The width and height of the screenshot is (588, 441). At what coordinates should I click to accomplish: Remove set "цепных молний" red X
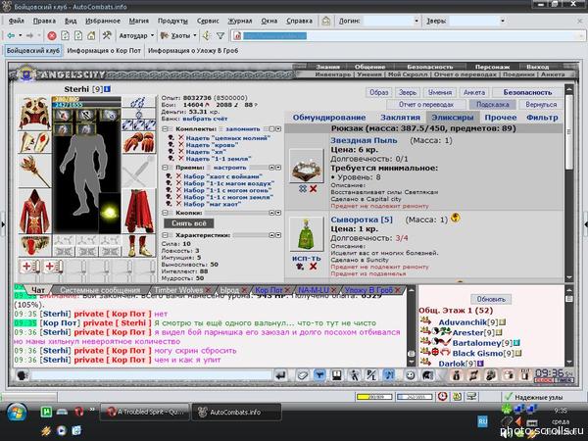(x=180, y=138)
